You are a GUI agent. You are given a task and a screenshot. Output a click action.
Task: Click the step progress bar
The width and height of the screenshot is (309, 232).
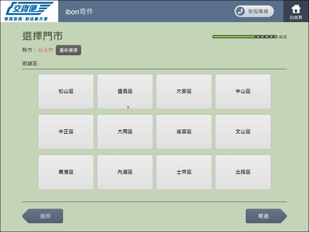245,37
